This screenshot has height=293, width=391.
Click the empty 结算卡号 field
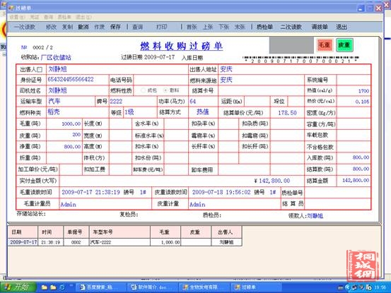[261, 90]
